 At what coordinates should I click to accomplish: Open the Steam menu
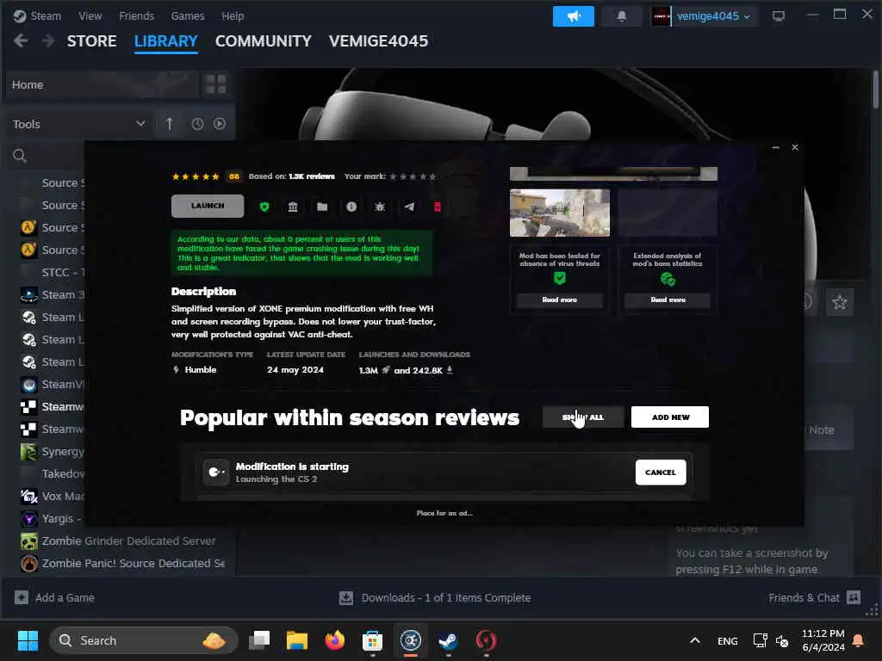click(37, 15)
